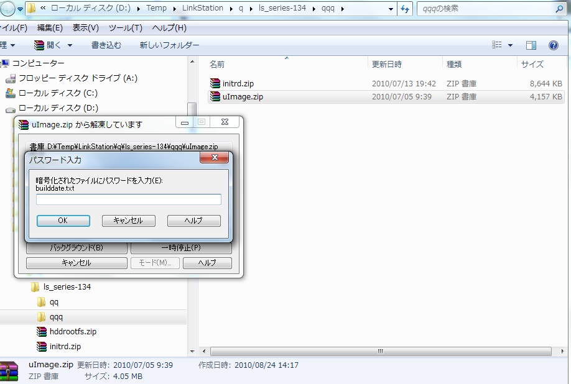This screenshot has width=571, height=384.
Task: Click the hddrootfs.zip archive icon in tree
Action: [42, 332]
